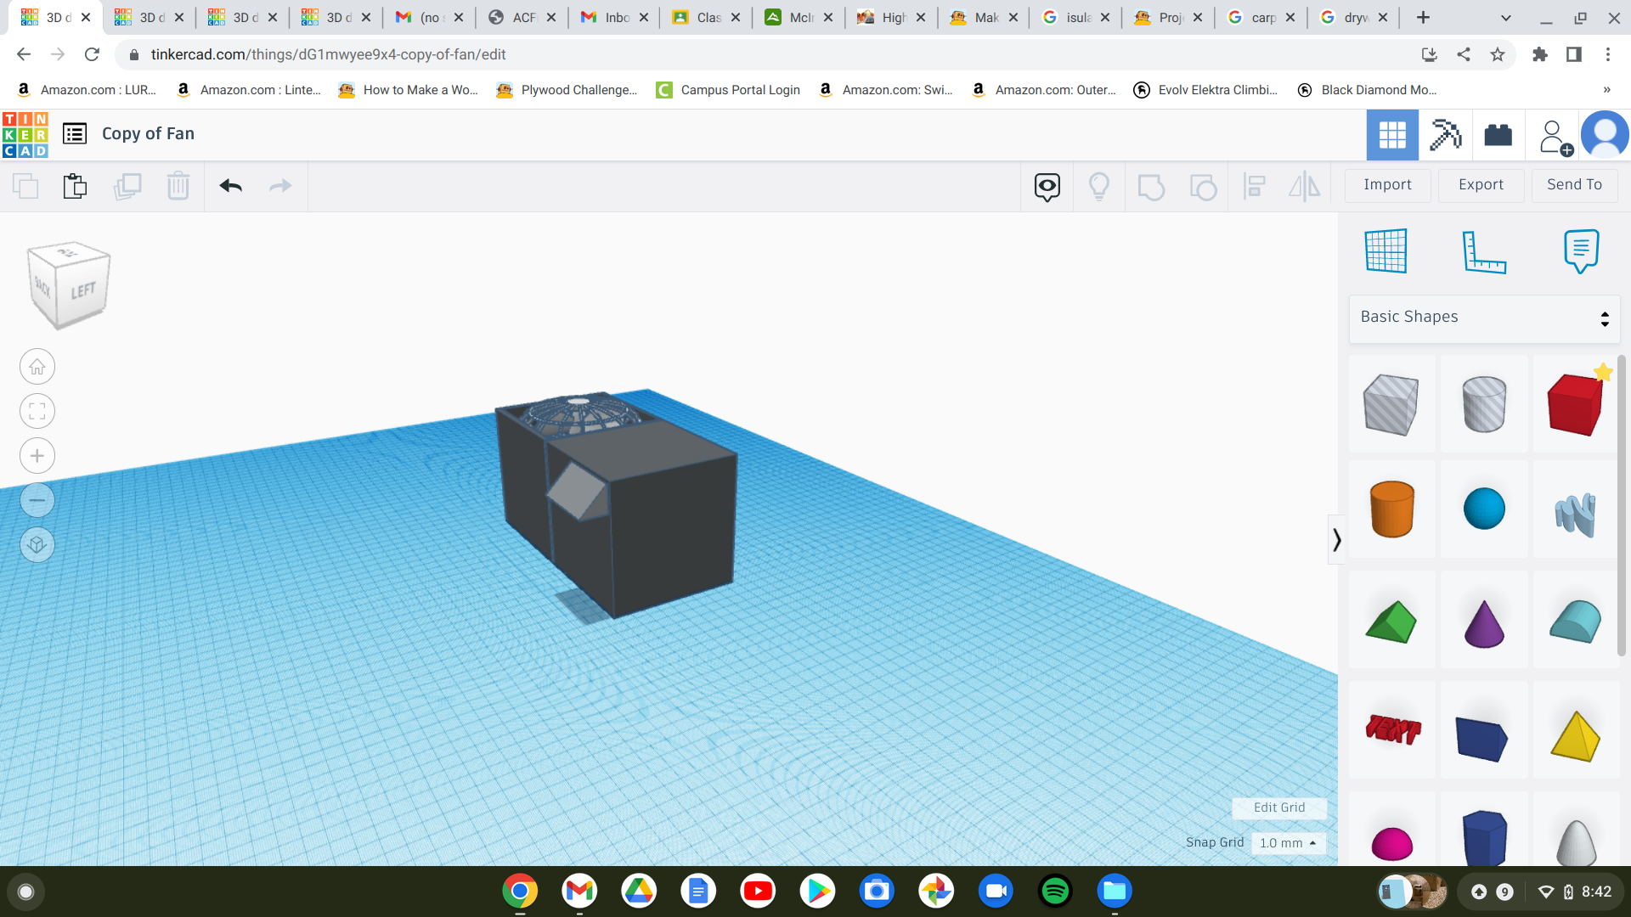
Task: Open the Campus Portal Login bookmark
Action: [729, 90]
